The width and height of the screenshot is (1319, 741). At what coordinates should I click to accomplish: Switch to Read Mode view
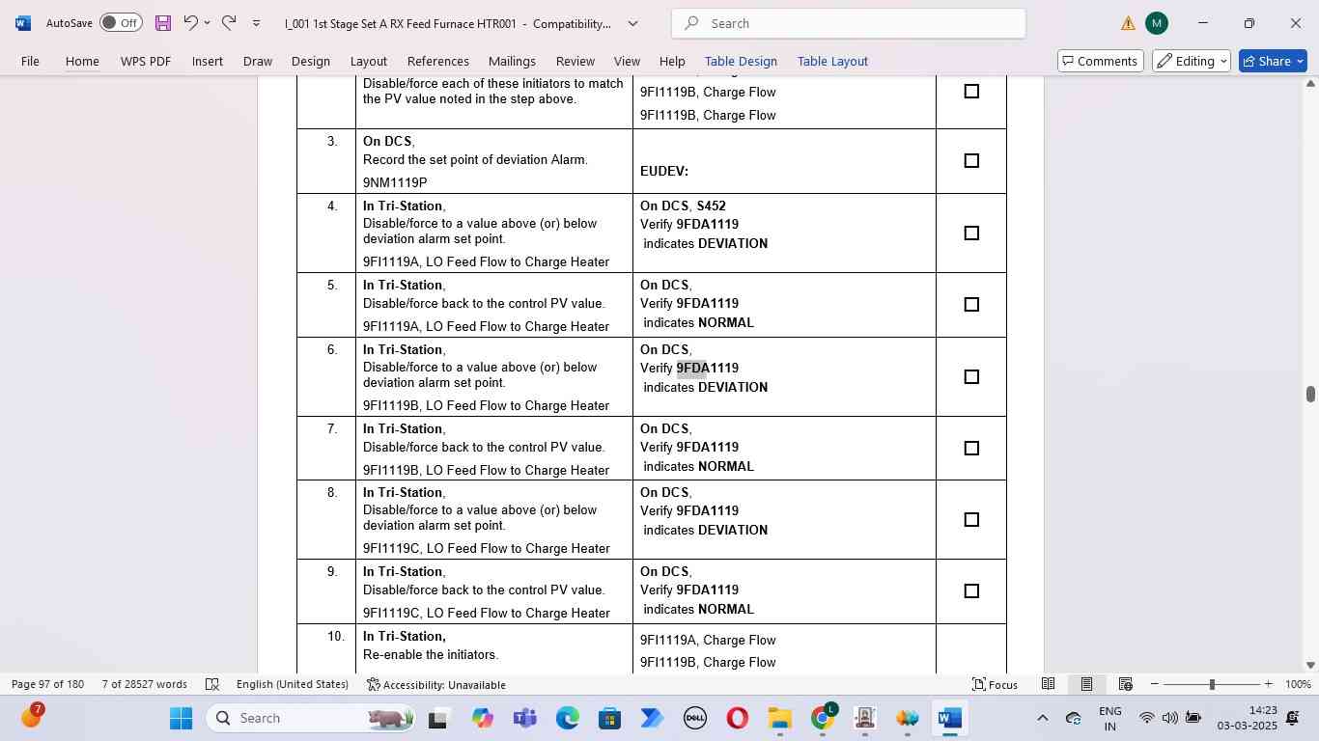tap(1048, 684)
